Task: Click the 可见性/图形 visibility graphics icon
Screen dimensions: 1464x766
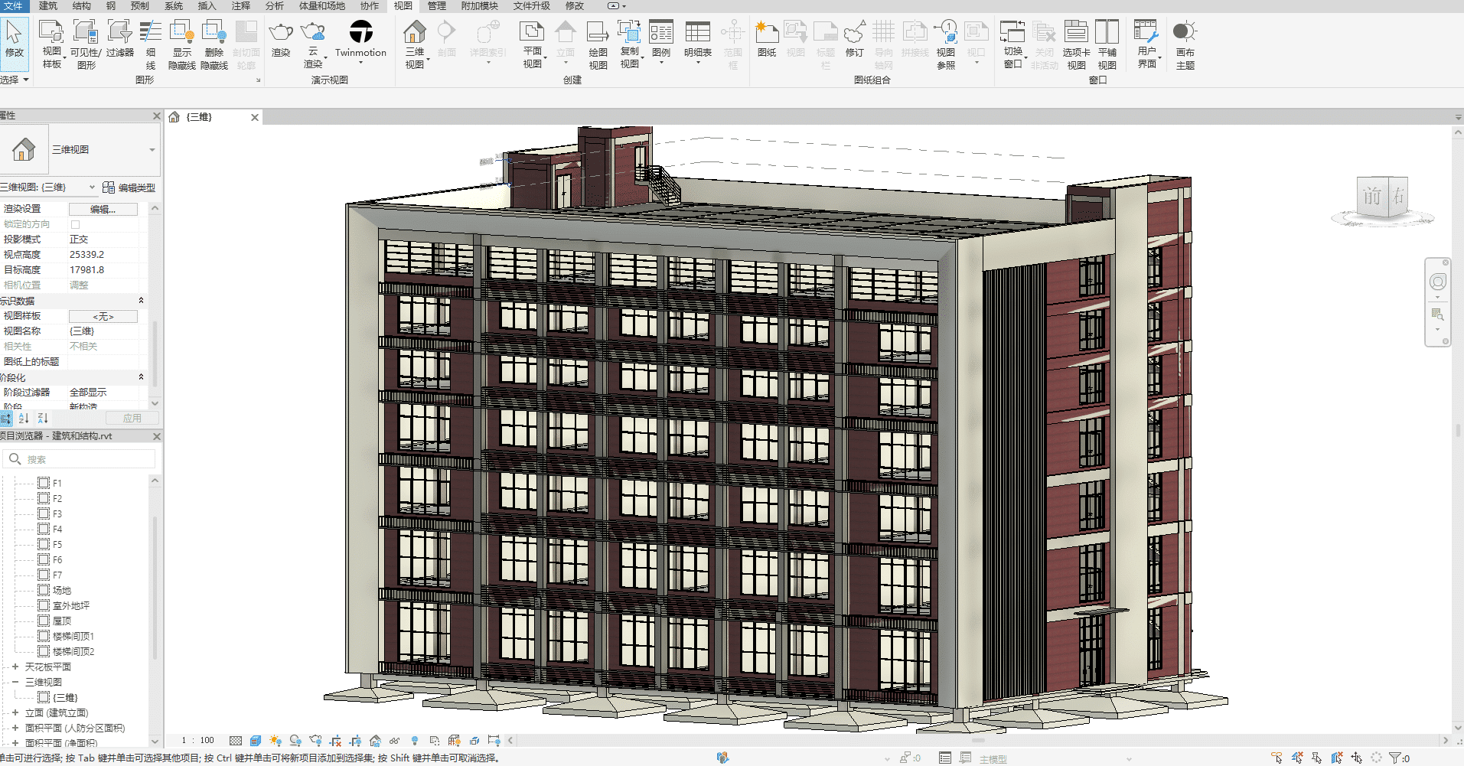Action: [x=86, y=32]
